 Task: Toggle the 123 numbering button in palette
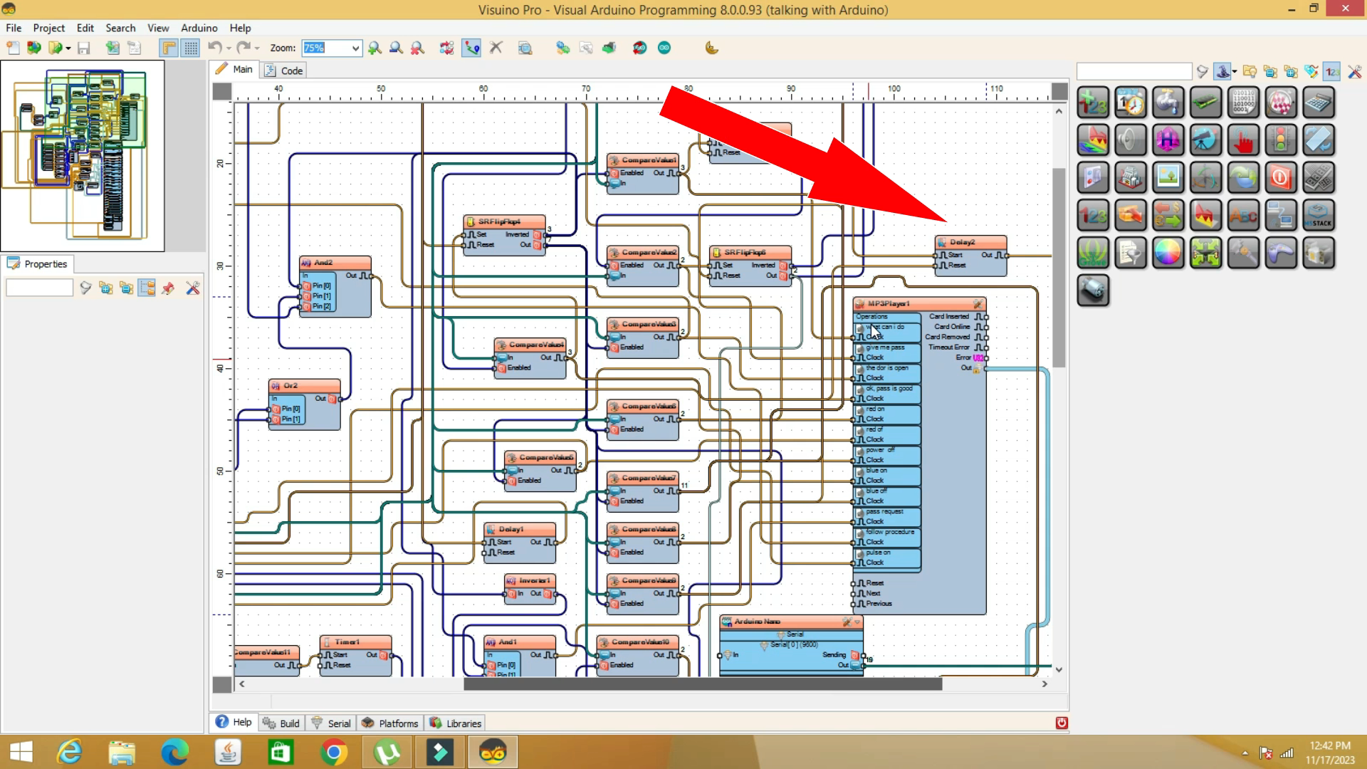click(x=1333, y=71)
